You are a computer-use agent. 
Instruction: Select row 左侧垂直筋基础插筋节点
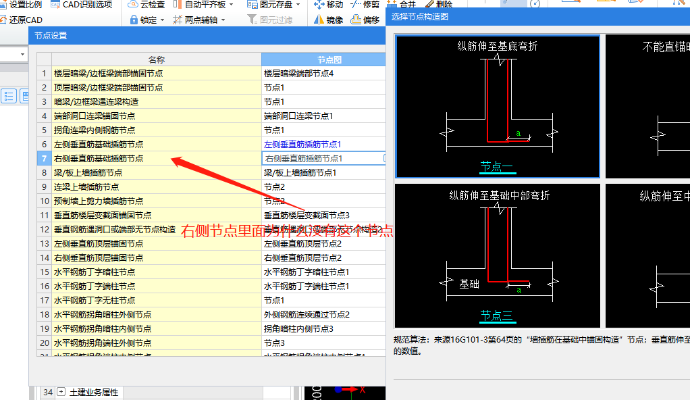pos(156,145)
